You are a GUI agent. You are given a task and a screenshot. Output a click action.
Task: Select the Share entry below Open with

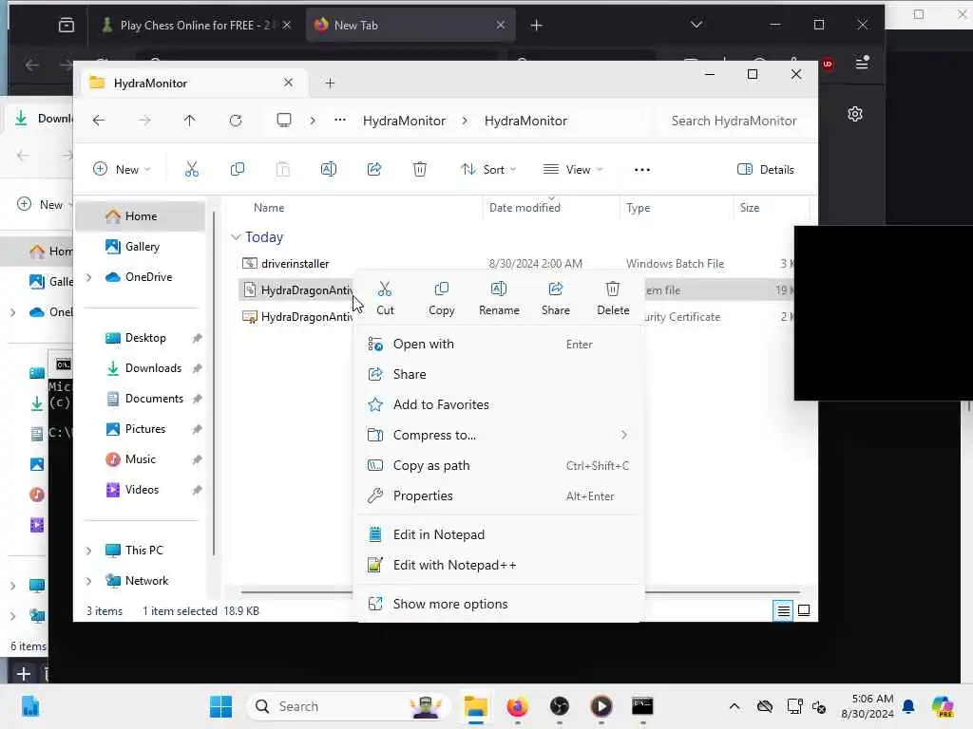point(498,374)
